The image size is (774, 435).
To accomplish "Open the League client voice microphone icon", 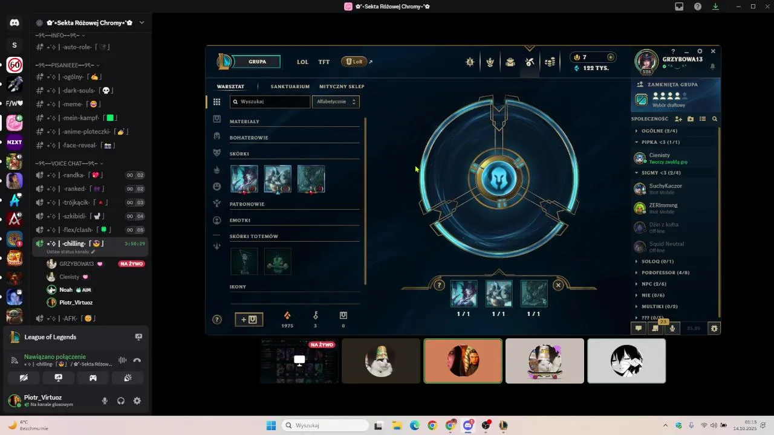I will coord(672,328).
